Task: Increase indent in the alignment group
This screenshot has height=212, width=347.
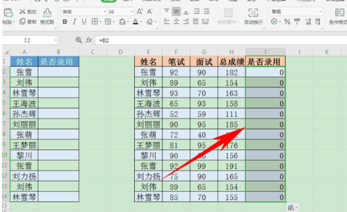Action: [207, 12]
